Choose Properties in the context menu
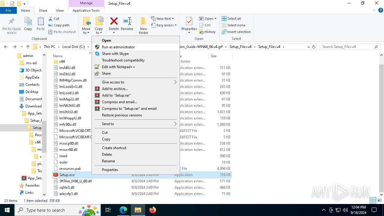The image size is (384, 216). (136, 170)
